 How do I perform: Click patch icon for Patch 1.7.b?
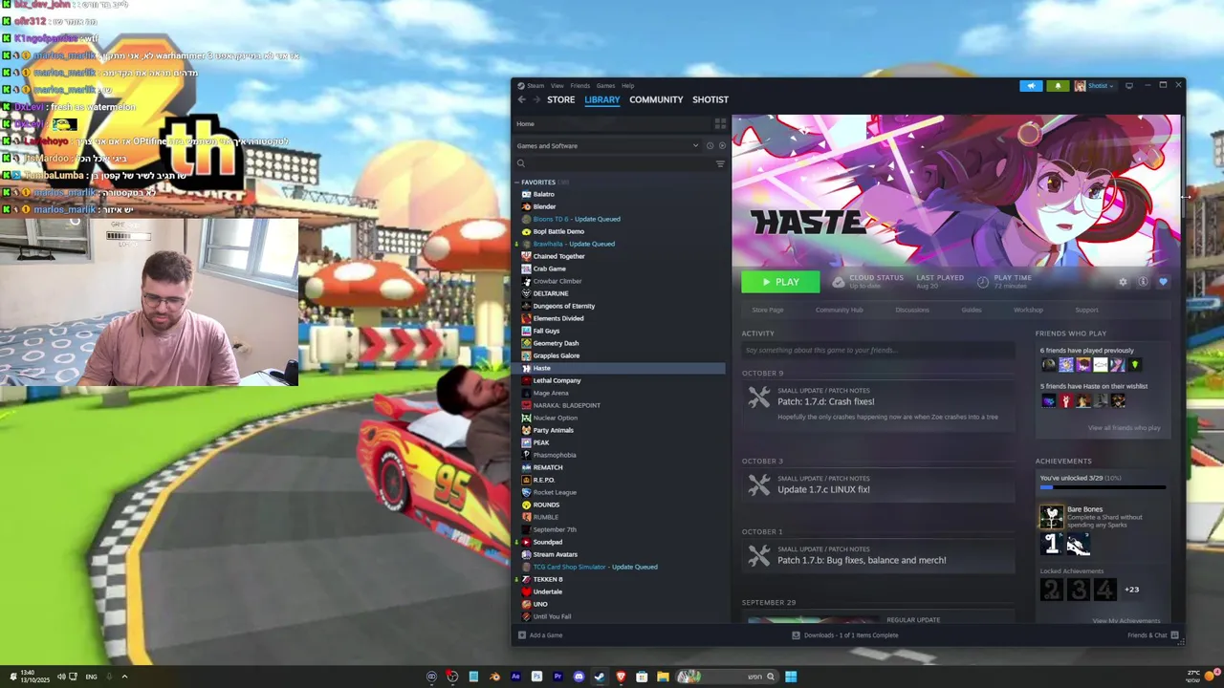(x=758, y=556)
